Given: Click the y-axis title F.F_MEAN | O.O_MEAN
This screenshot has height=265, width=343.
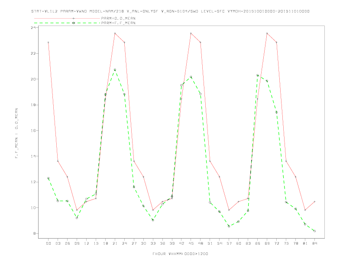Looking at the screenshot, I should pos(16,133).
